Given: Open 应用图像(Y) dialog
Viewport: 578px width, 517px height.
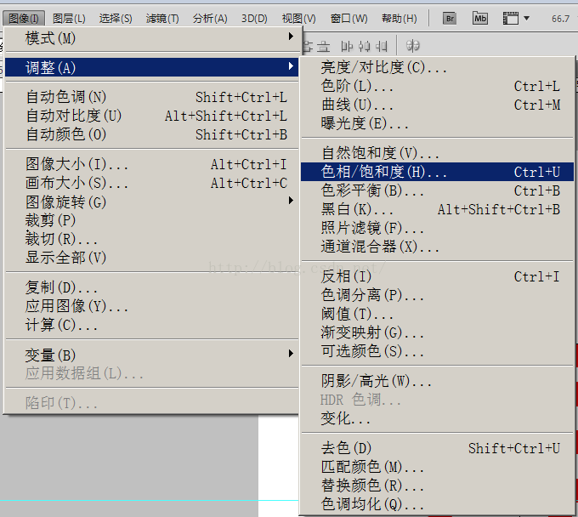Looking at the screenshot, I should click(152, 306).
